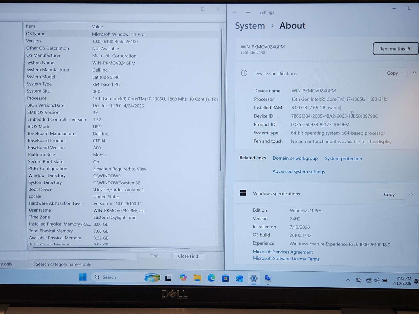Open Task View from the taskbar
419x314 pixels.
pyautogui.click(x=168, y=278)
